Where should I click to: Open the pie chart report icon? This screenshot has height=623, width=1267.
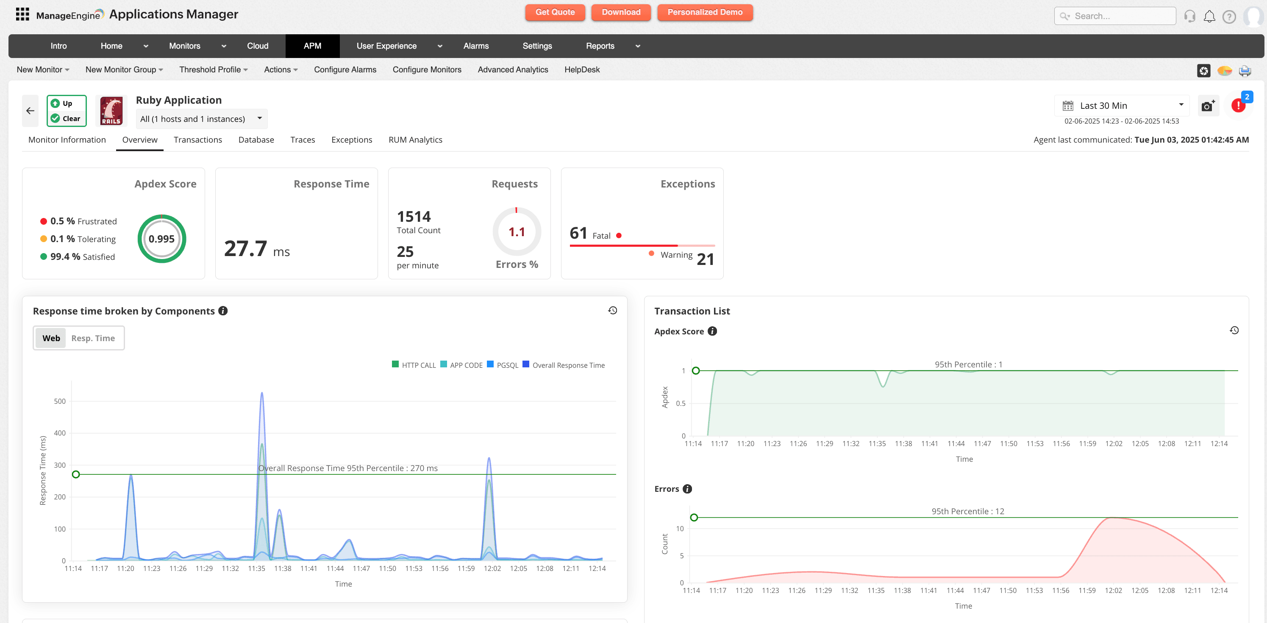[x=1224, y=70]
